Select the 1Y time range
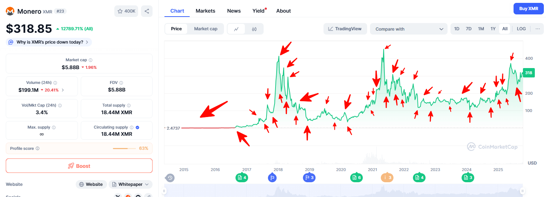Viewport: 546px width, 197px height. coord(493,29)
